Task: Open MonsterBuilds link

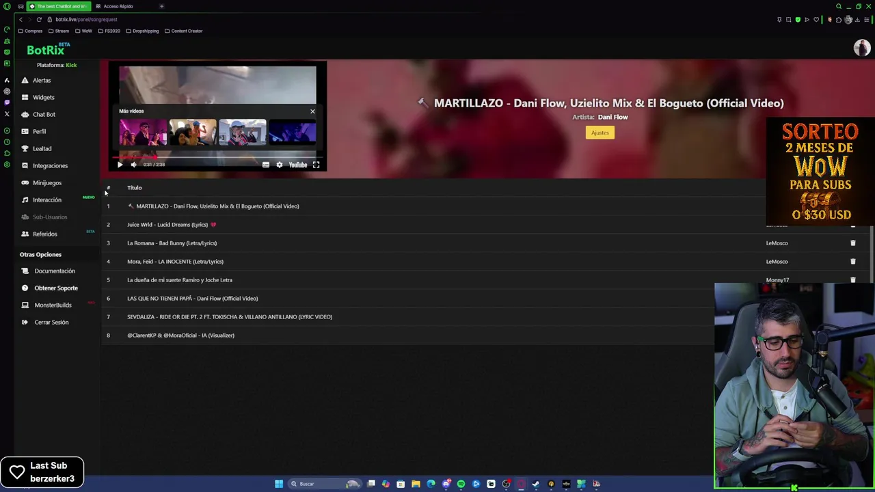Action: [x=53, y=305]
